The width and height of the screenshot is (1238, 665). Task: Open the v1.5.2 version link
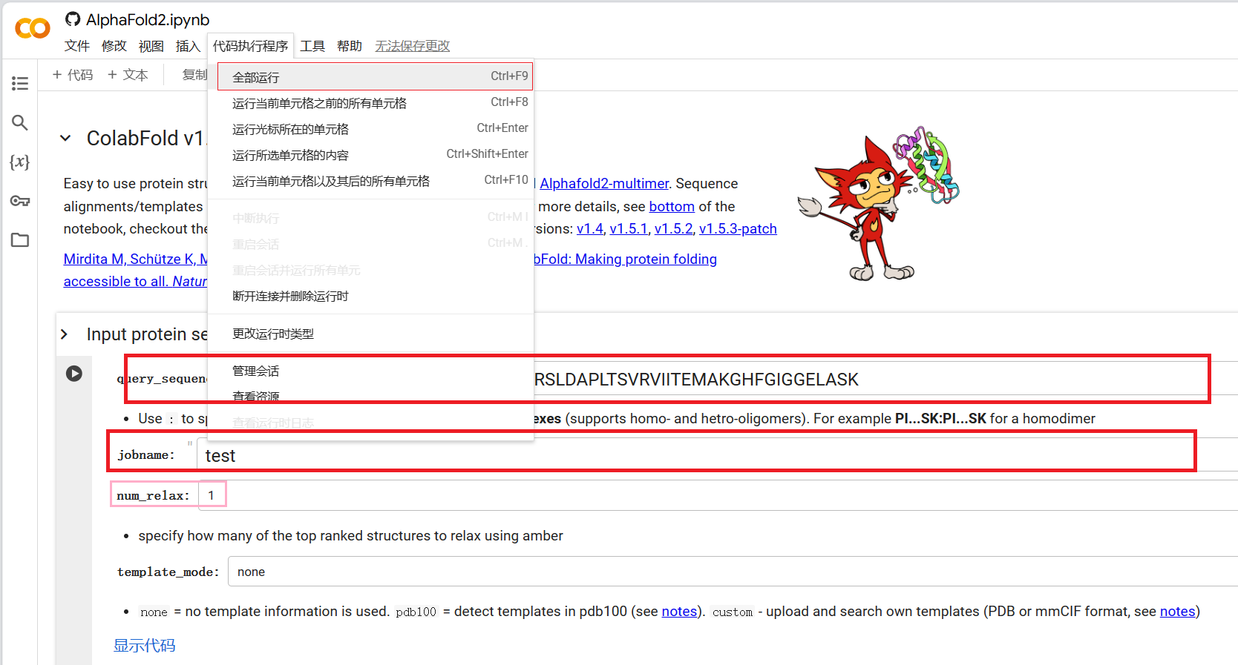click(673, 228)
